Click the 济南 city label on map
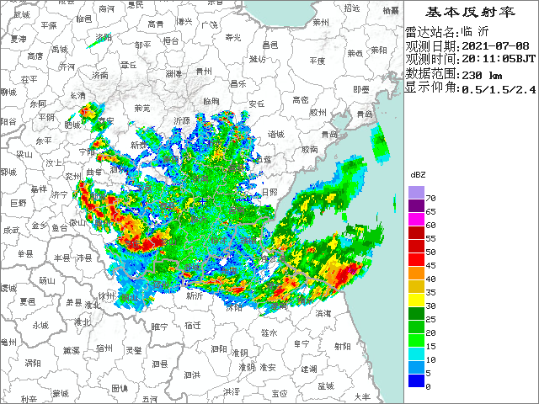 point(99,75)
